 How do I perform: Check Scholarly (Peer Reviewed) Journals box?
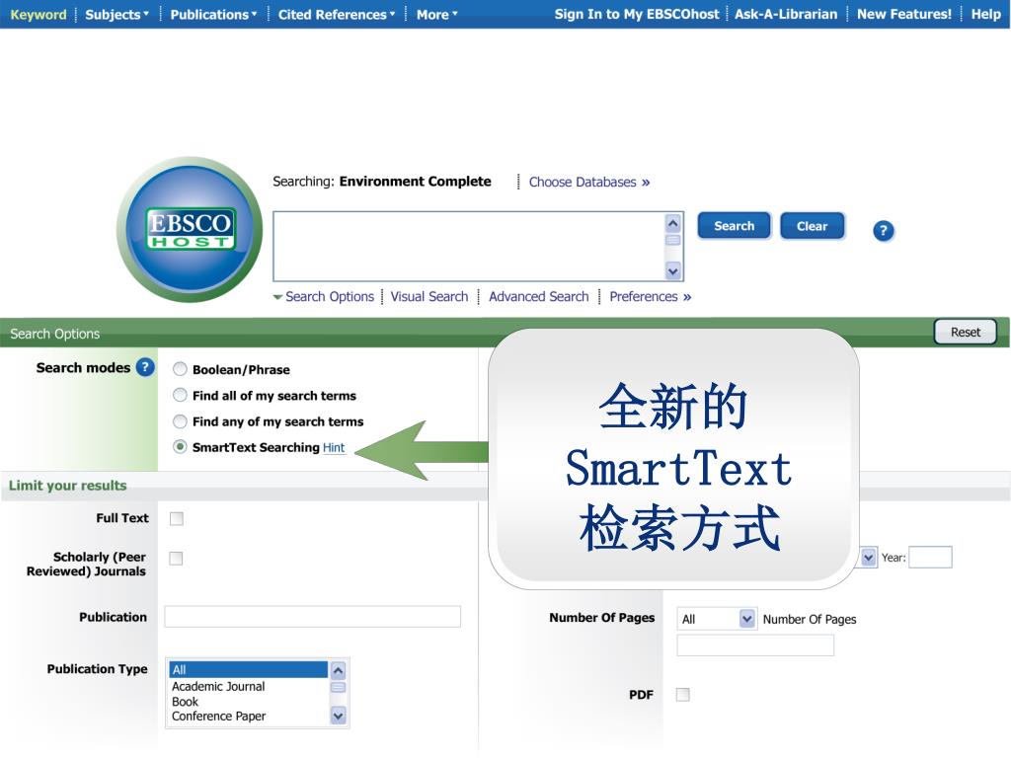tap(176, 559)
